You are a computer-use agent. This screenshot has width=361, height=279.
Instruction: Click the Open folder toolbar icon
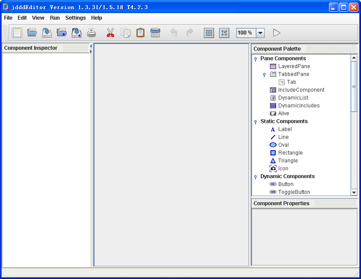click(32, 33)
